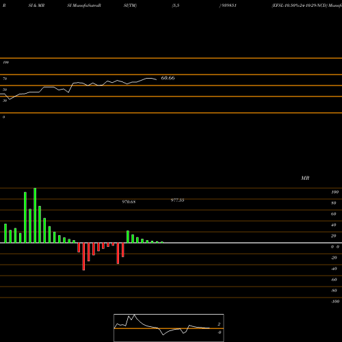342x342 pixels.
Task: Click the MR axis label -60
Action: pyautogui.click(x=334, y=280)
